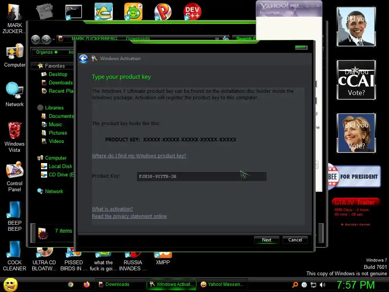This screenshot has height=292, width=389.
Task: Select Videos library
Action: coord(53,141)
